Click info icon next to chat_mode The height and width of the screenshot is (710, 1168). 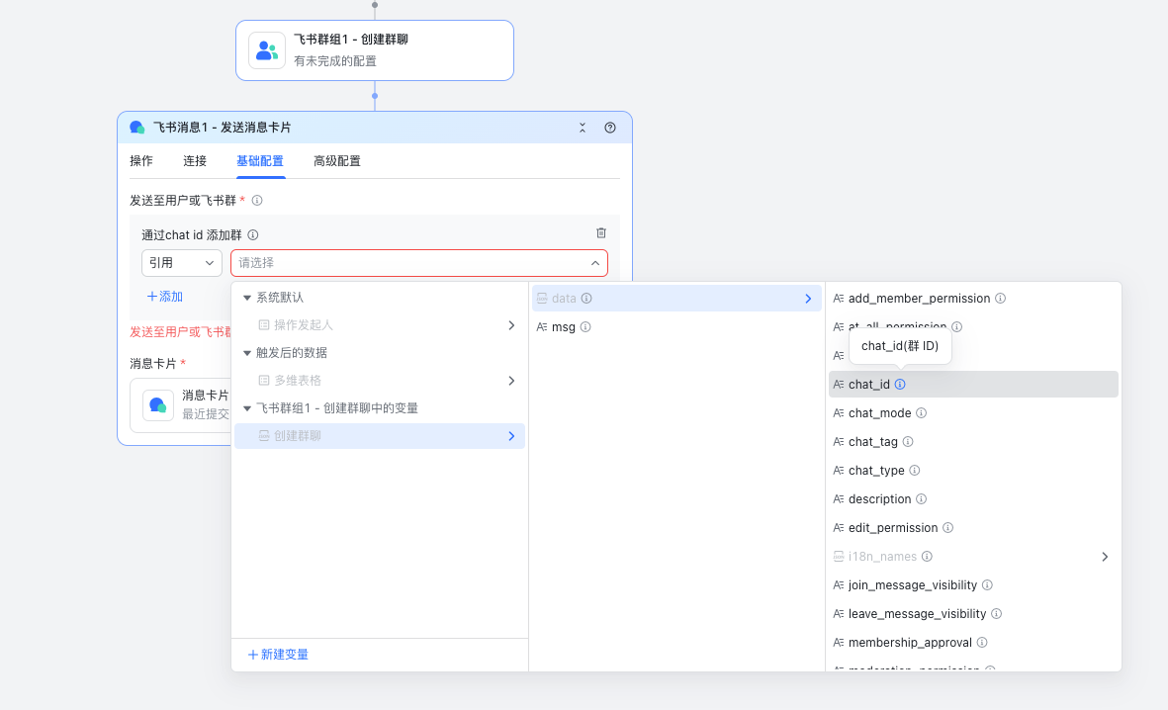(x=922, y=413)
